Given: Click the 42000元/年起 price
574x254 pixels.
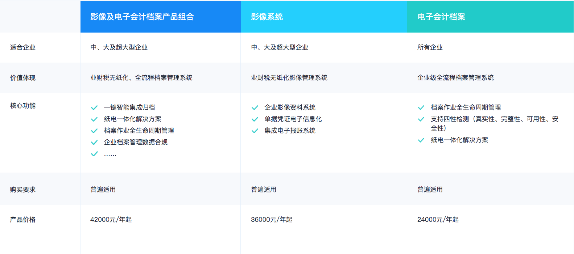Looking at the screenshot, I should point(111,220).
